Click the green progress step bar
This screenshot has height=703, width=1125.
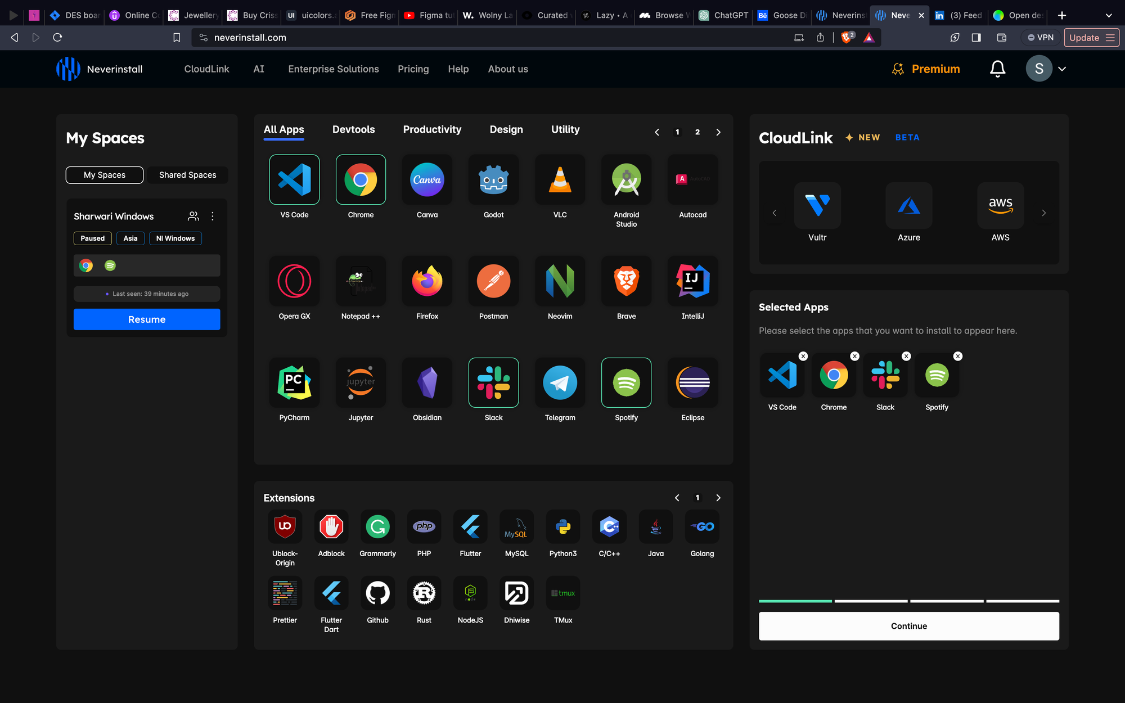795,601
